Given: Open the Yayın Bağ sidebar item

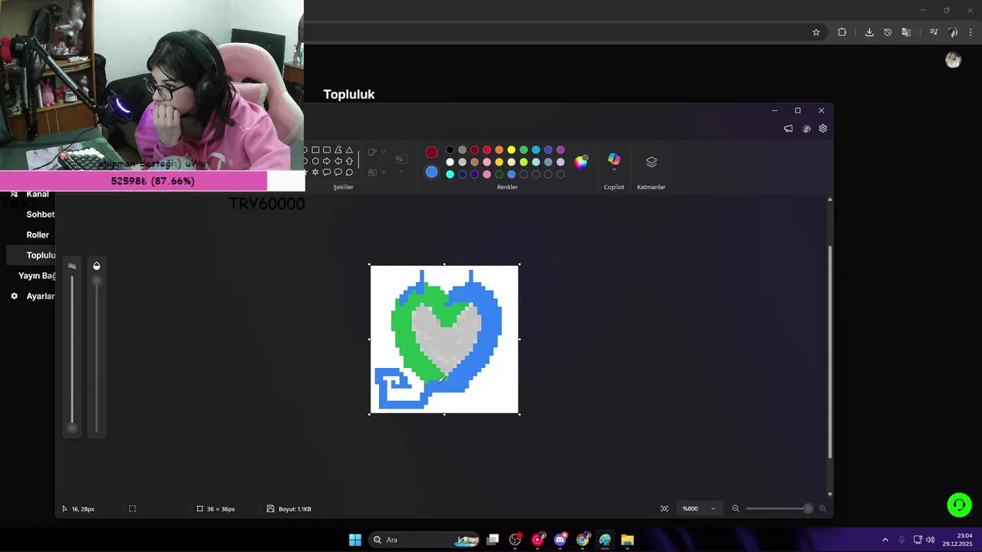Looking at the screenshot, I should click(x=37, y=276).
